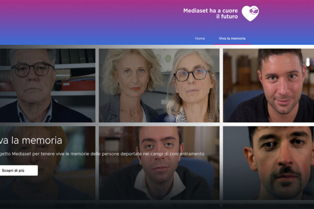This screenshot has width=314, height=209.
Task: Click the white heart logo icon
Action: point(250,14)
